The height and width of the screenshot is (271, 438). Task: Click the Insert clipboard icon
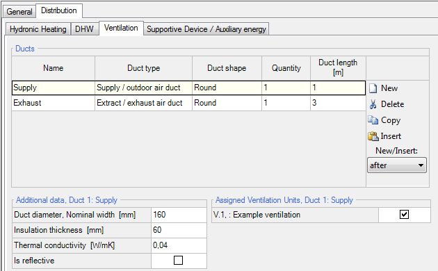(x=373, y=136)
